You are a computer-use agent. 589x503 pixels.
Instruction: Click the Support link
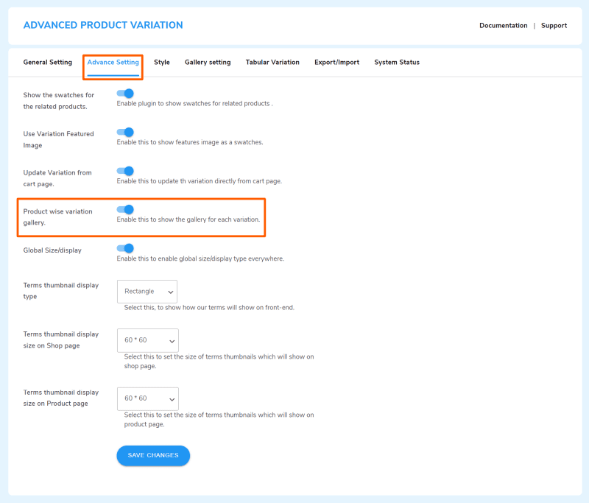[554, 25]
